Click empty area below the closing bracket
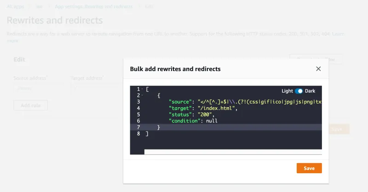 tap(230, 142)
